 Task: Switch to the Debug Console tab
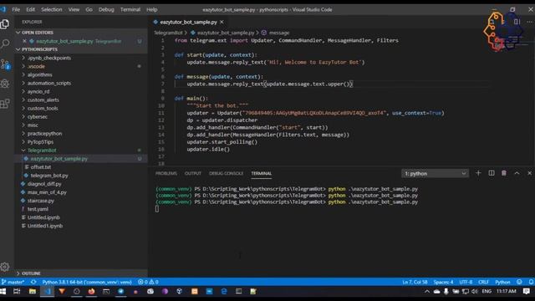click(227, 173)
